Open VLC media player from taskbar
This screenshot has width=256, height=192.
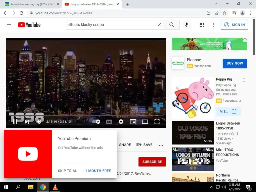coord(55,187)
